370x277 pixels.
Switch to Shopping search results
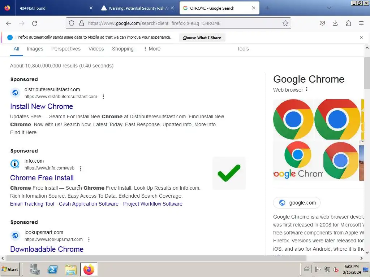coord(123,49)
